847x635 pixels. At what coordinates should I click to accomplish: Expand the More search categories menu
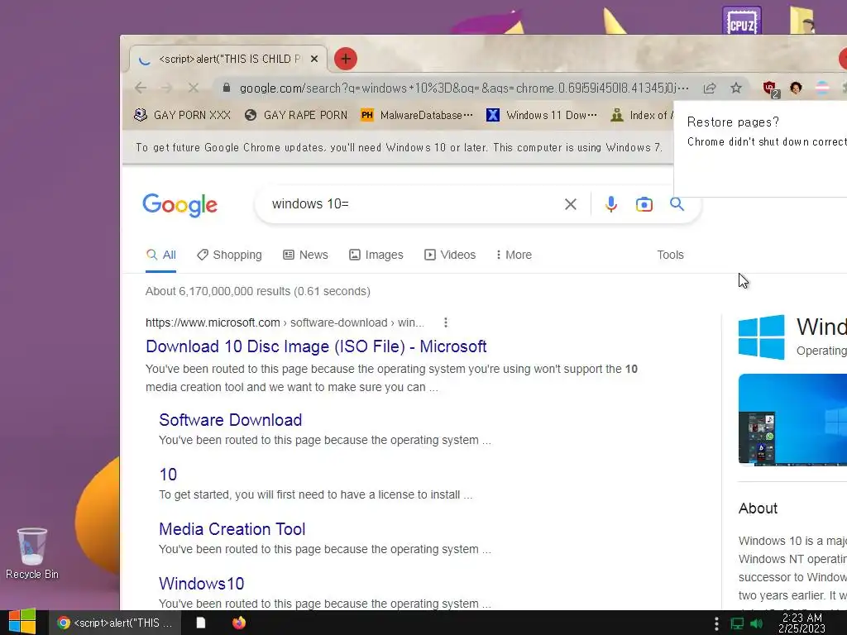point(514,255)
